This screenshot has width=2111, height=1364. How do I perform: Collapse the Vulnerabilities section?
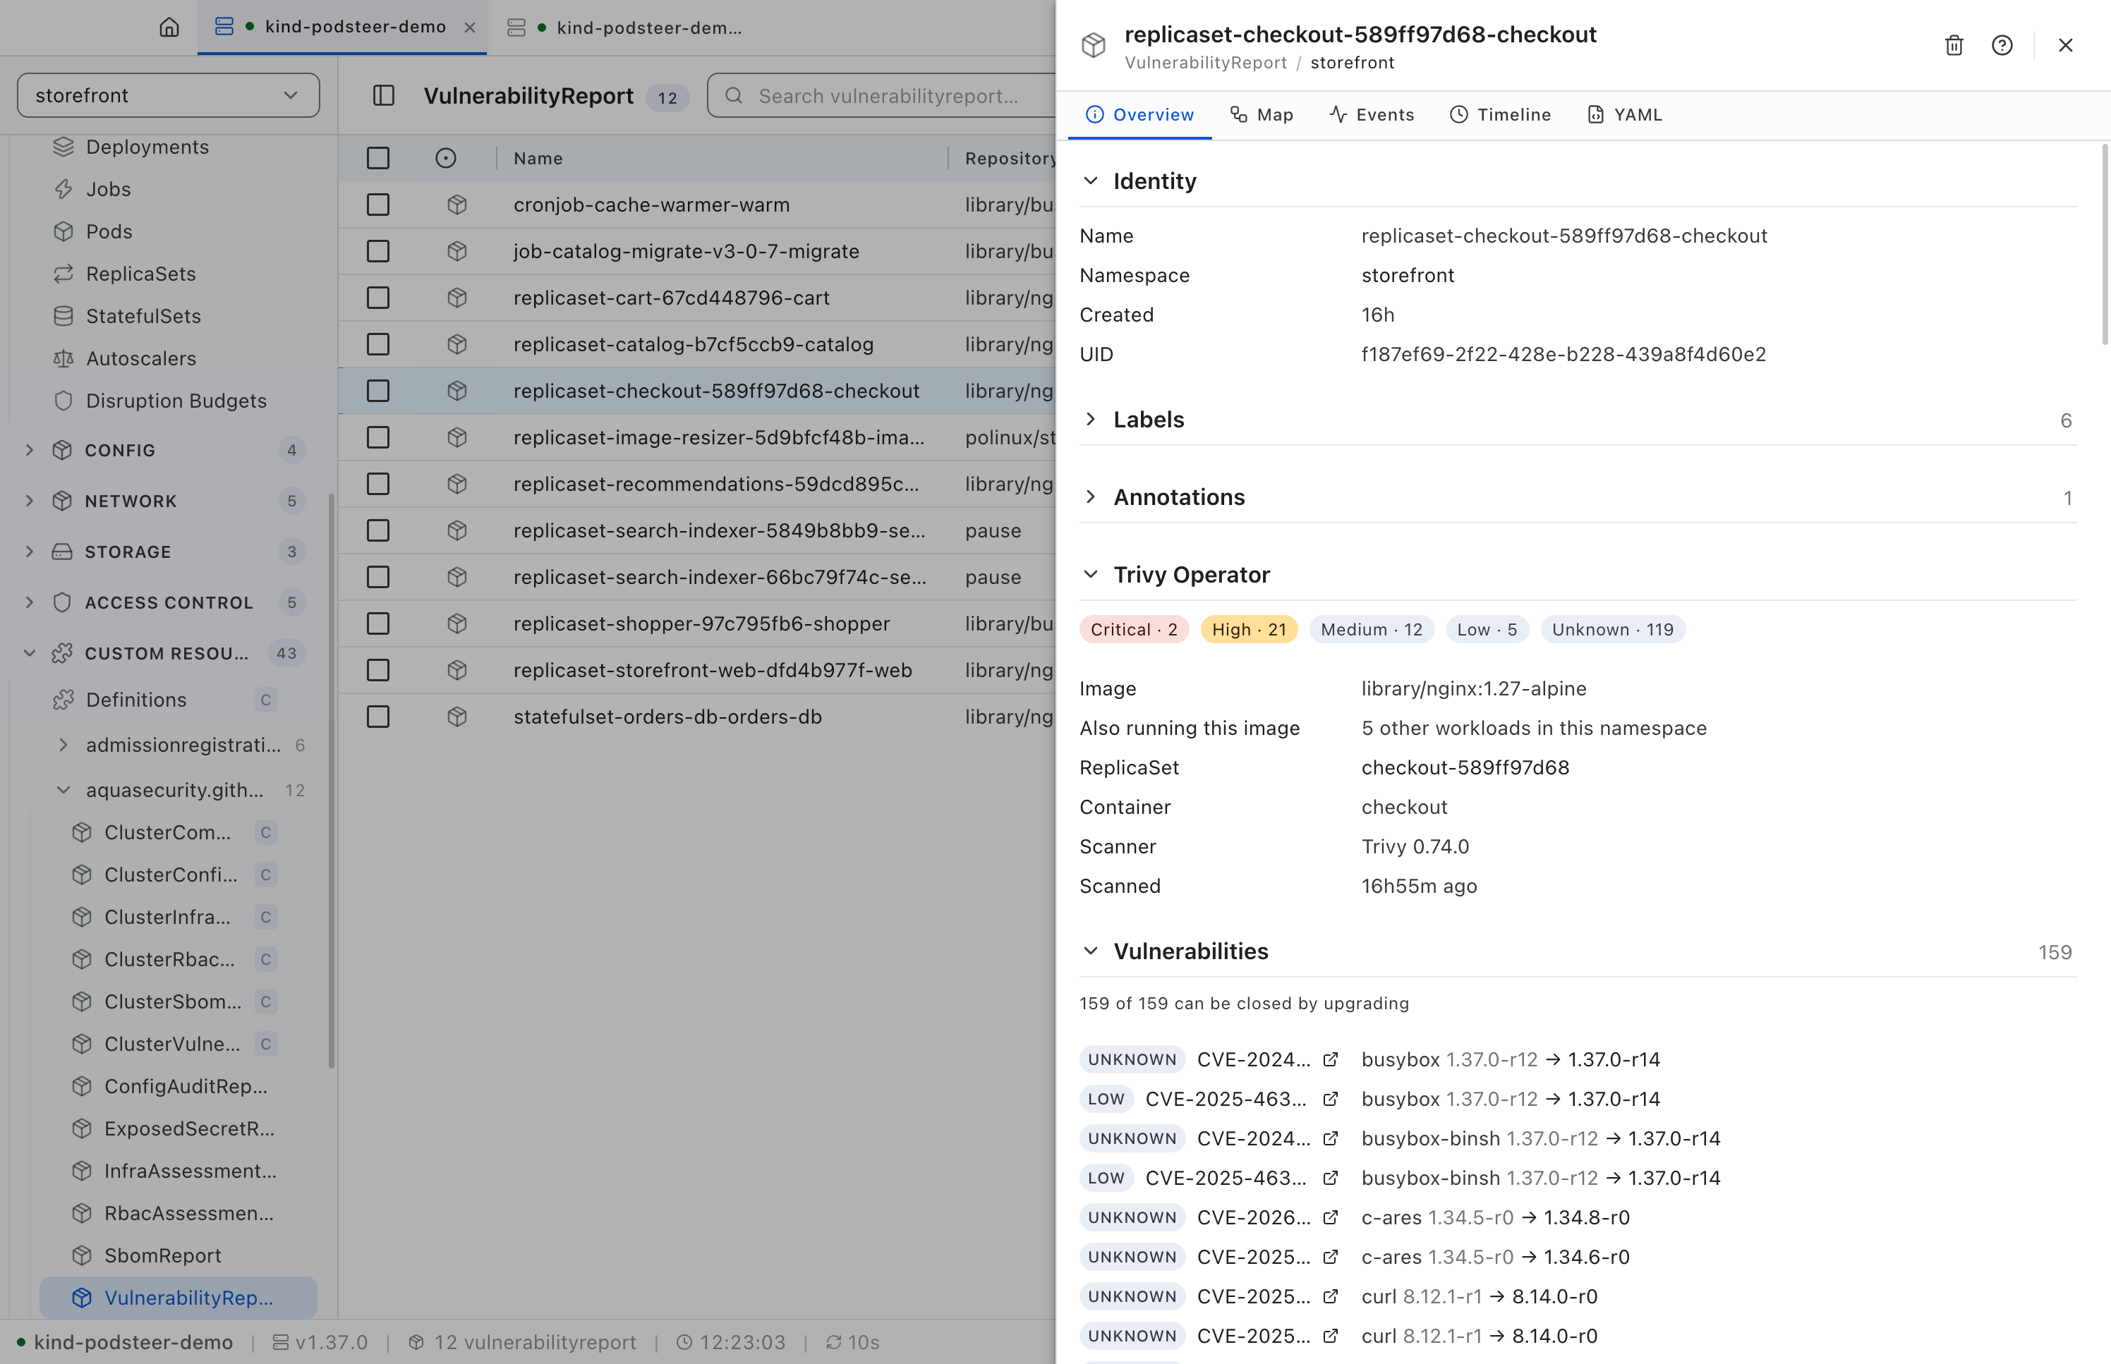pos(1577,951)
